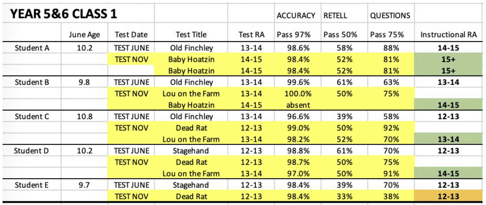Select the Test Title column header

191,35
